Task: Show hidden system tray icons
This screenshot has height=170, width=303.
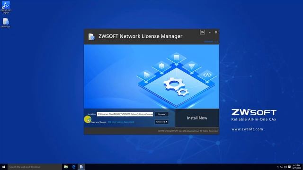Action: coord(278,167)
